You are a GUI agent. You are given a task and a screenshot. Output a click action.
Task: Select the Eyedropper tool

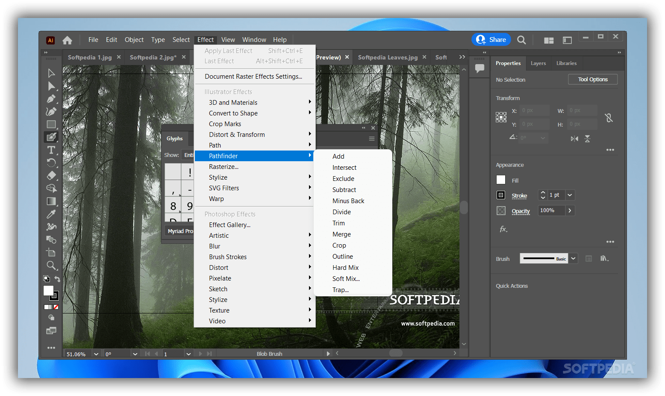tap(51, 214)
